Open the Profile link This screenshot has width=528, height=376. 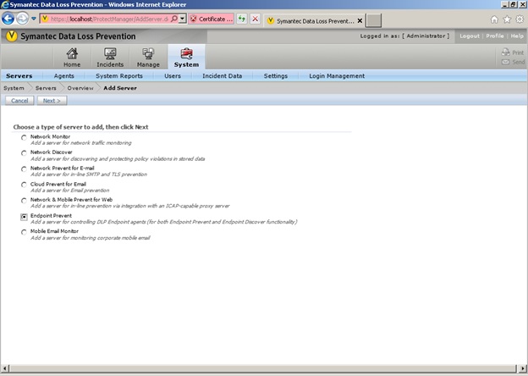click(x=495, y=36)
